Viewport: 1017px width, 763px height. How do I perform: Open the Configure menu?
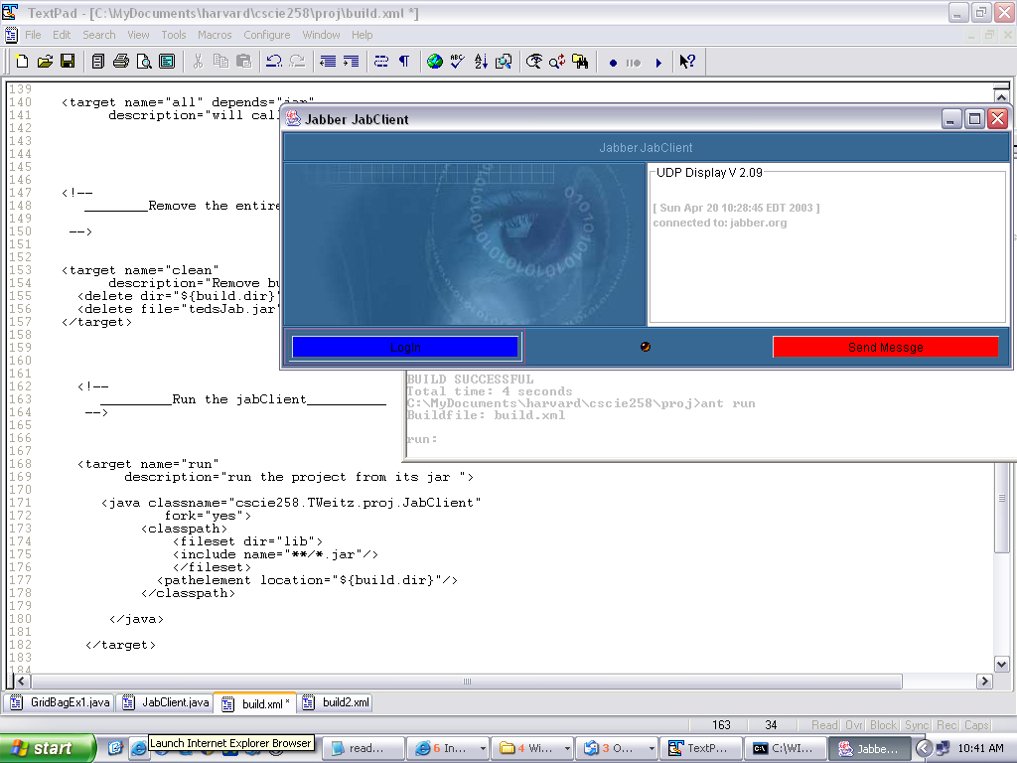point(266,35)
